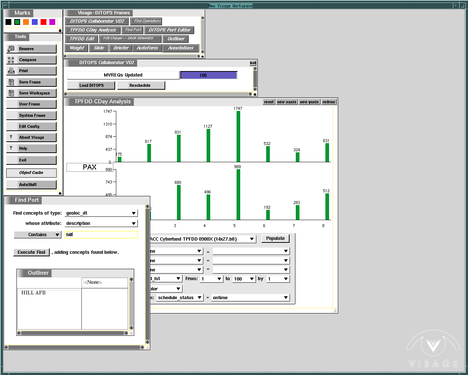Click the printer icon beside Print
Viewport: 468px width, 375px height.
tap(11, 71)
